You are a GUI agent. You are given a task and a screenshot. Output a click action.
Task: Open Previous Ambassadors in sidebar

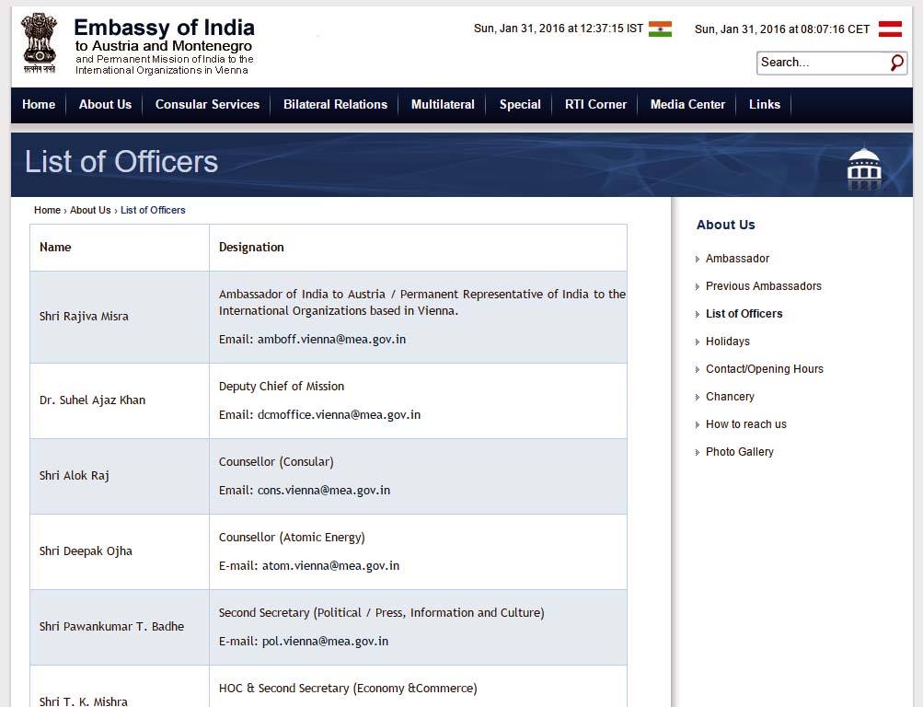[x=763, y=286]
